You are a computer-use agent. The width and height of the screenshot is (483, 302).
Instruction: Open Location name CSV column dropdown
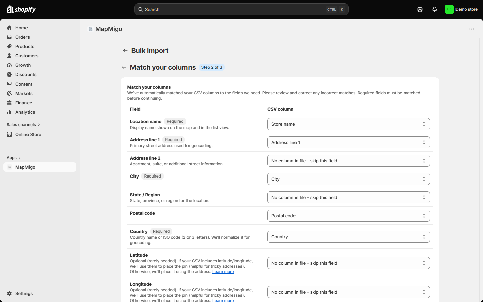[348, 124]
